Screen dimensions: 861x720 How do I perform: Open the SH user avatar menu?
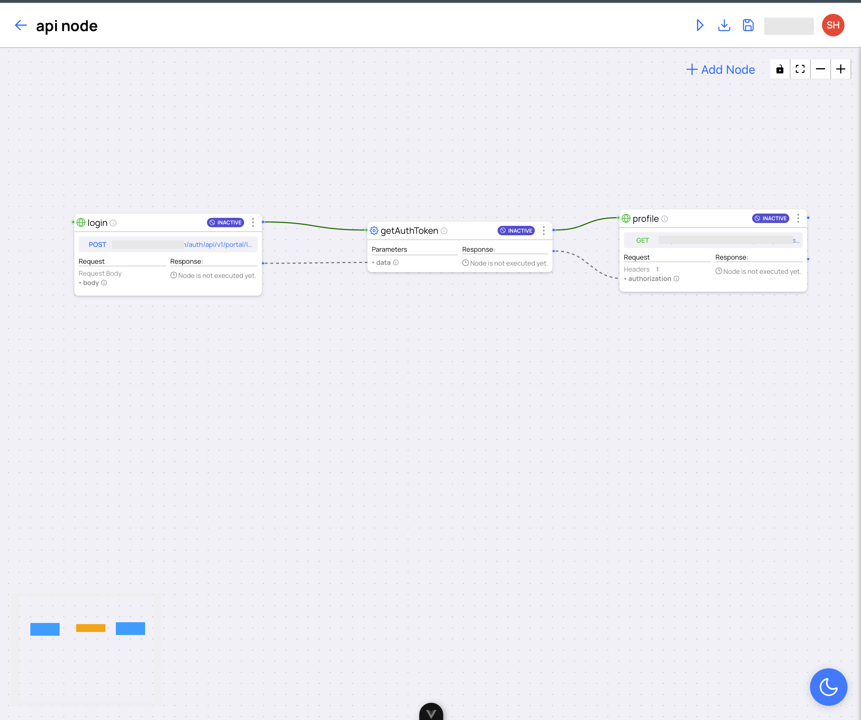[833, 25]
